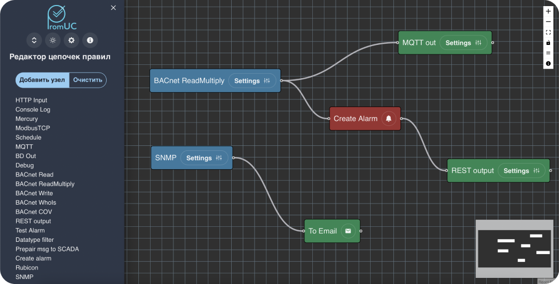
Task: Zoom out with the minus control
Action: [x=548, y=22]
